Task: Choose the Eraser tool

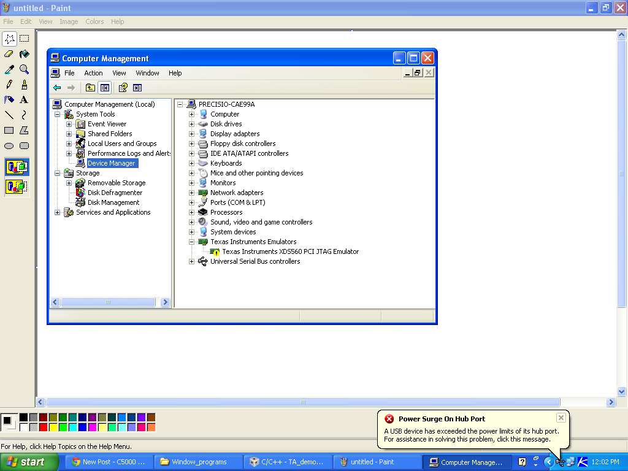Action: point(9,54)
